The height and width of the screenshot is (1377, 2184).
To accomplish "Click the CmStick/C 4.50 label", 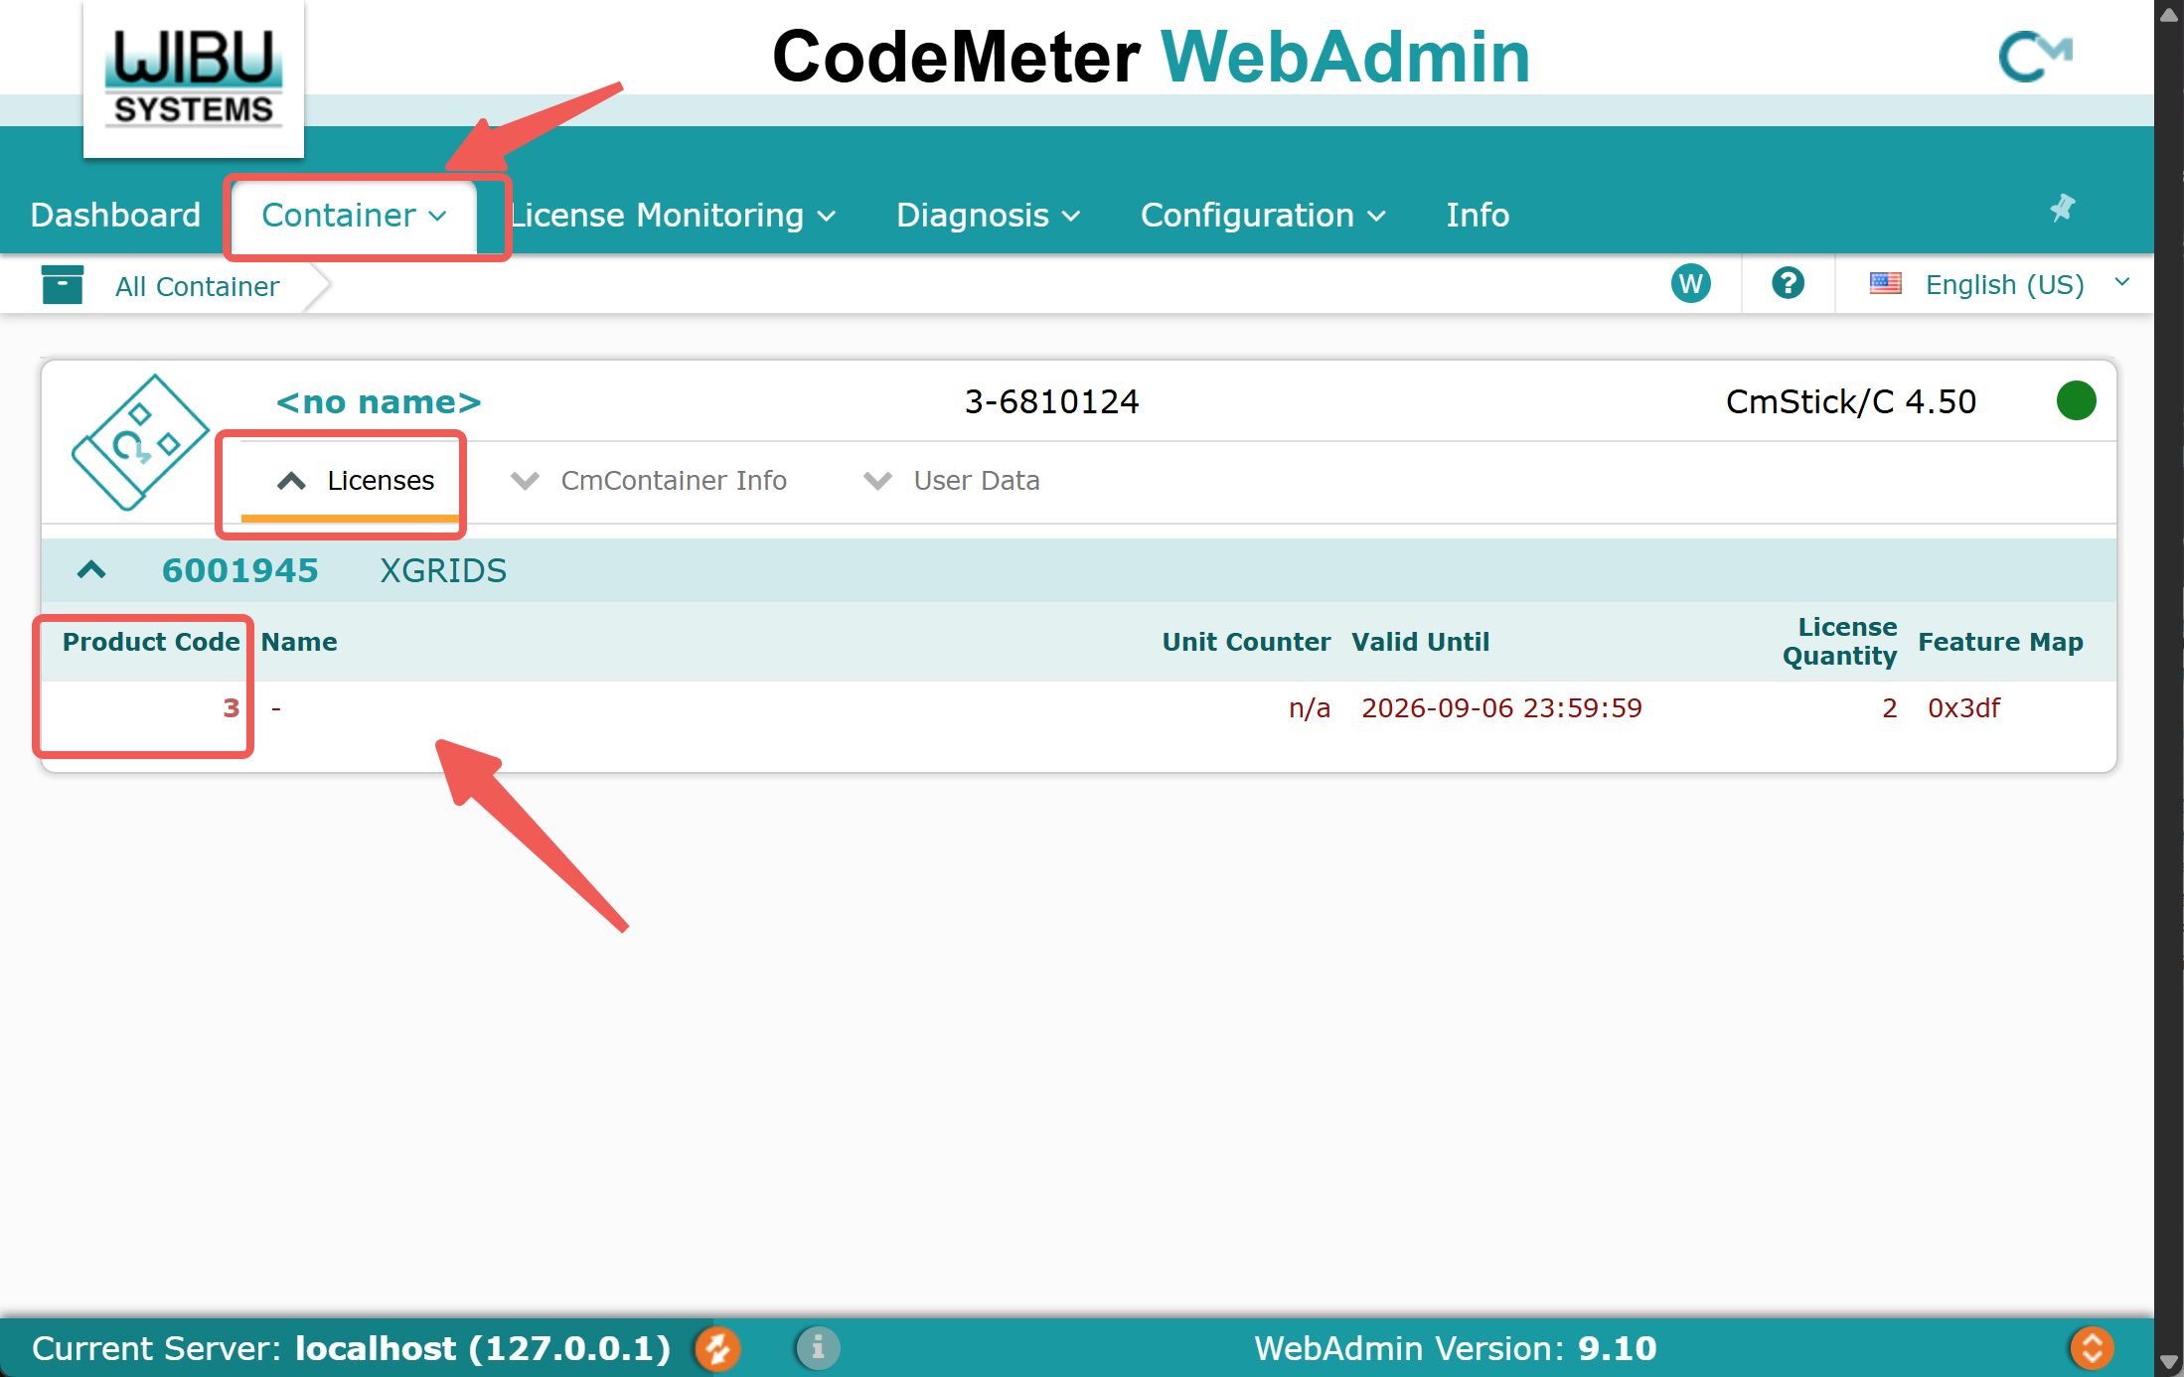I will point(1850,401).
